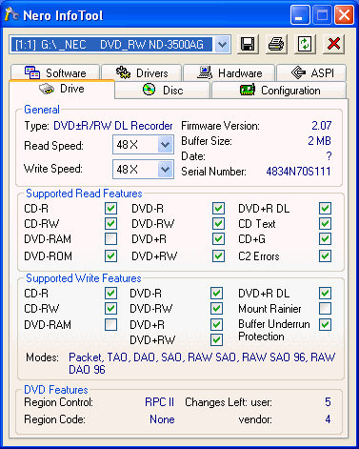Toggle Mount Rainier checkbox

tap(326, 308)
